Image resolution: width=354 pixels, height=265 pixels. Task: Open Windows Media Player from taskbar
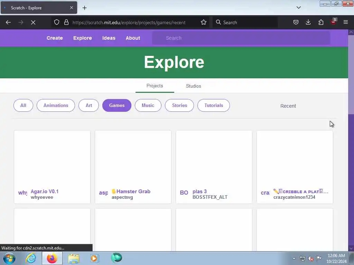(95, 258)
